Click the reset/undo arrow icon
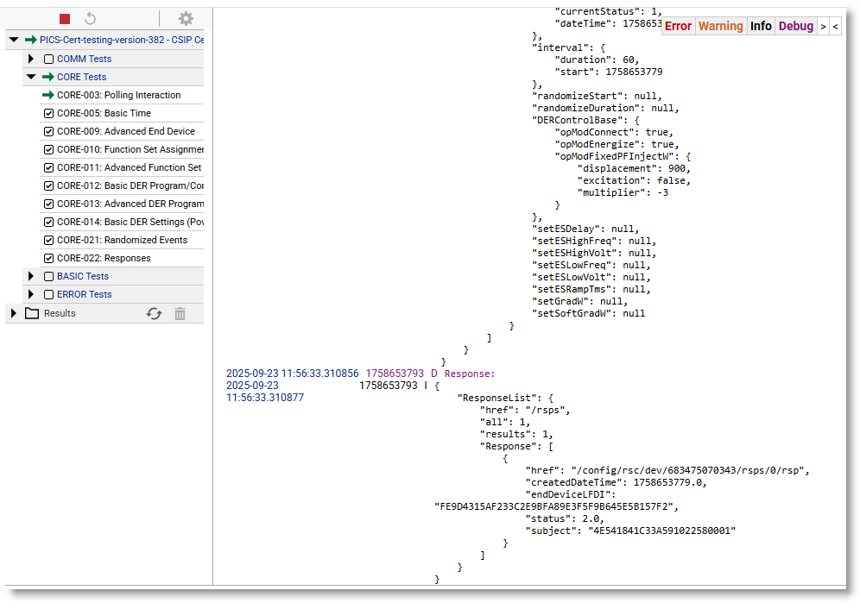Viewport: 860px width, 603px height. click(91, 19)
